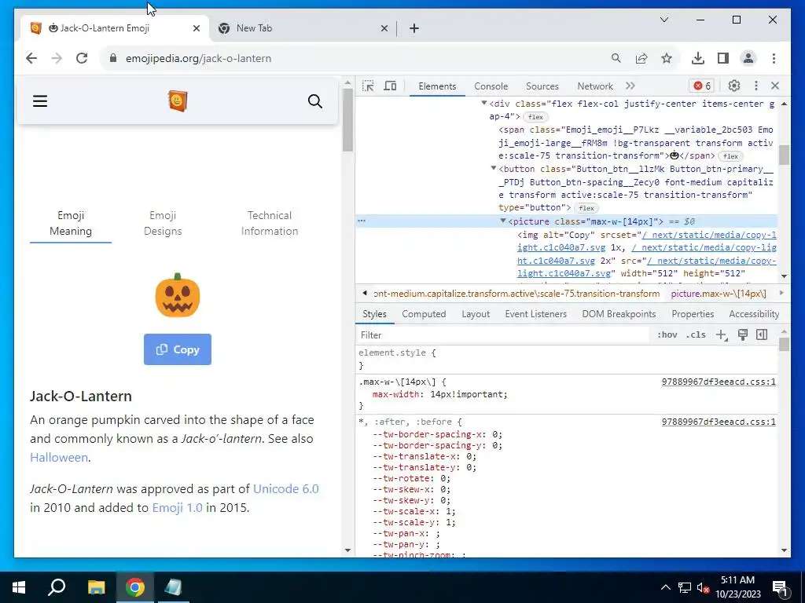Screen dimensions: 805x603
Task: Open the Accessibility tab
Action: (x=754, y=314)
